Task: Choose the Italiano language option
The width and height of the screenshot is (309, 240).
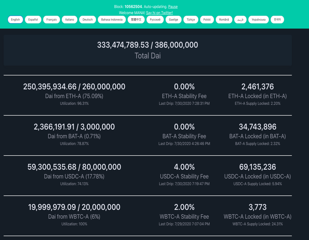Action: pyautogui.click(x=70, y=20)
